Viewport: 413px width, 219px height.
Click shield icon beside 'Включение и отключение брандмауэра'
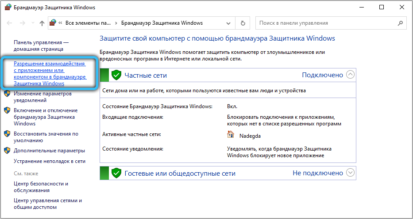coord(7,111)
